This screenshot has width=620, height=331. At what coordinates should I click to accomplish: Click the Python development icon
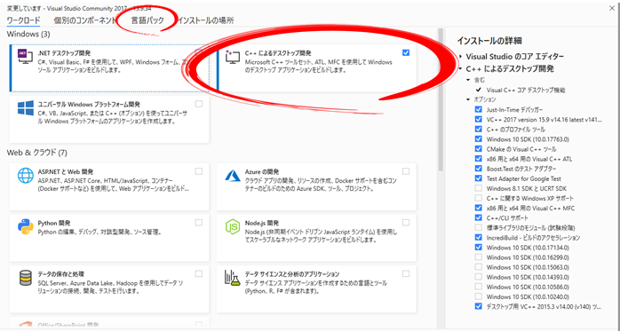(x=26, y=226)
